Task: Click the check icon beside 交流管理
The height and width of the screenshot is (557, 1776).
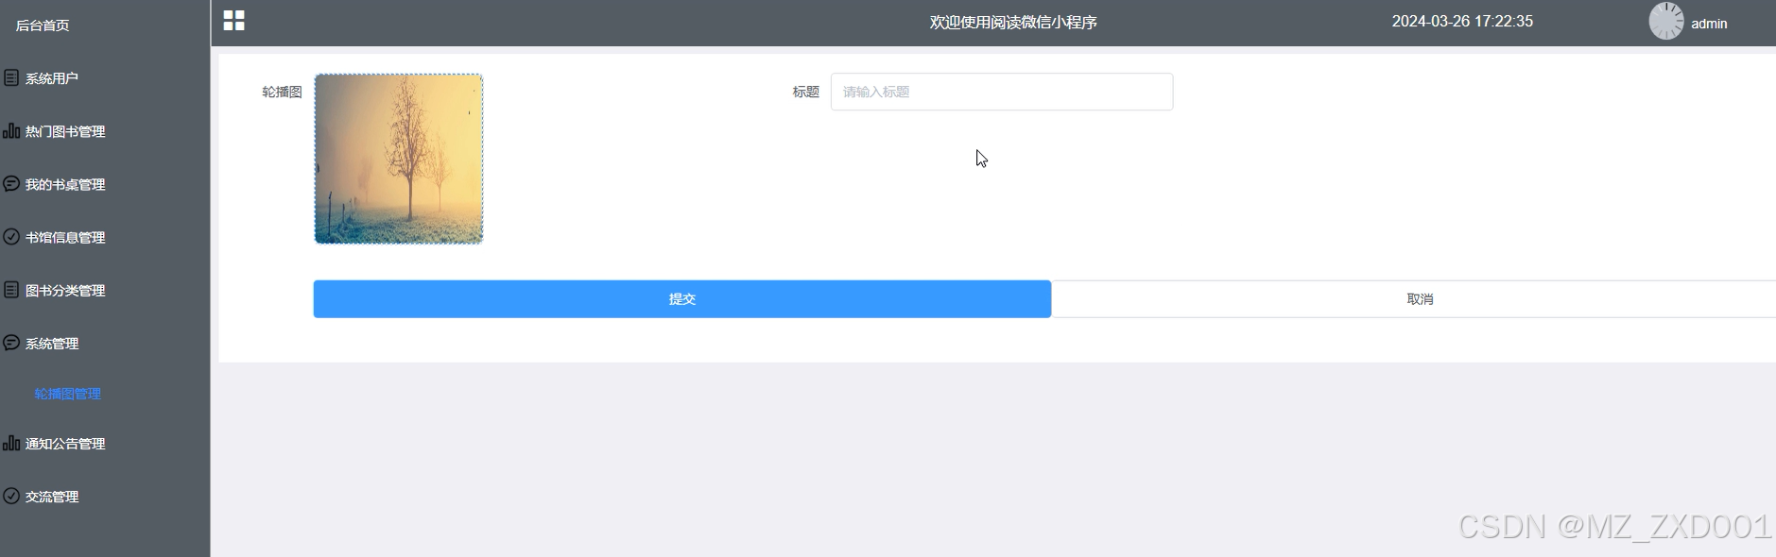Action: pyautogui.click(x=11, y=496)
